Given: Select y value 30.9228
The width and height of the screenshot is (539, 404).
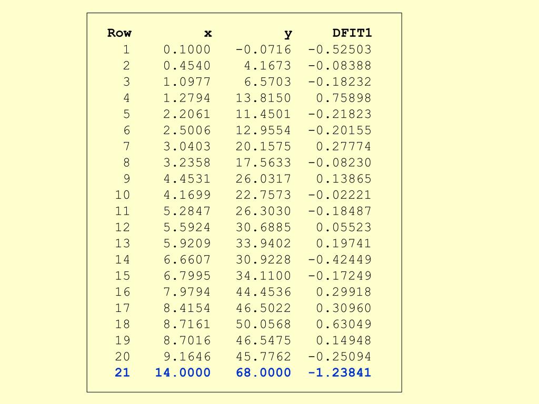Looking at the screenshot, I should [263, 259].
